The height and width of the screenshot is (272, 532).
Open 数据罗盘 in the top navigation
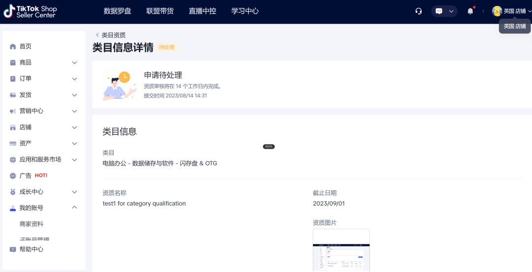(x=117, y=11)
